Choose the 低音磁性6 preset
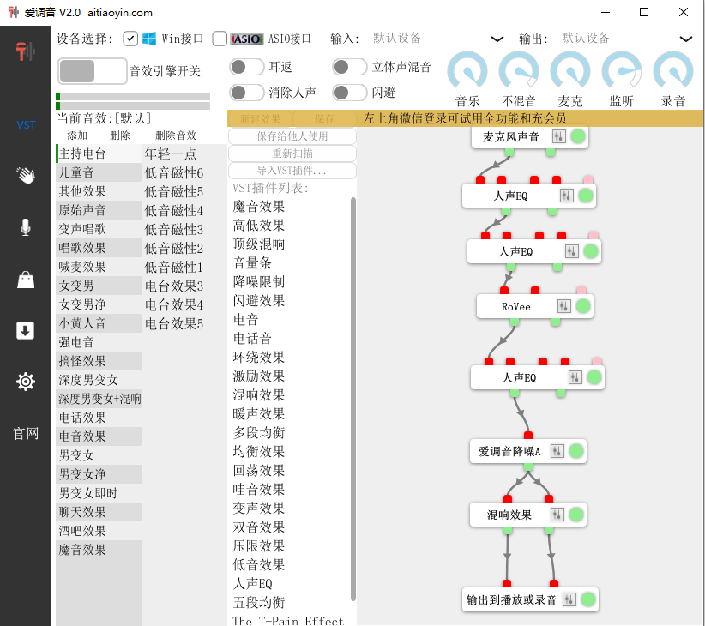The width and height of the screenshot is (705, 626). coord(184,172)
